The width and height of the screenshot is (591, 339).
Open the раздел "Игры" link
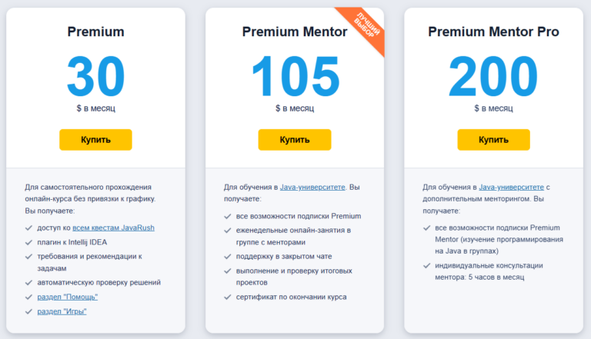coord(61,311)
